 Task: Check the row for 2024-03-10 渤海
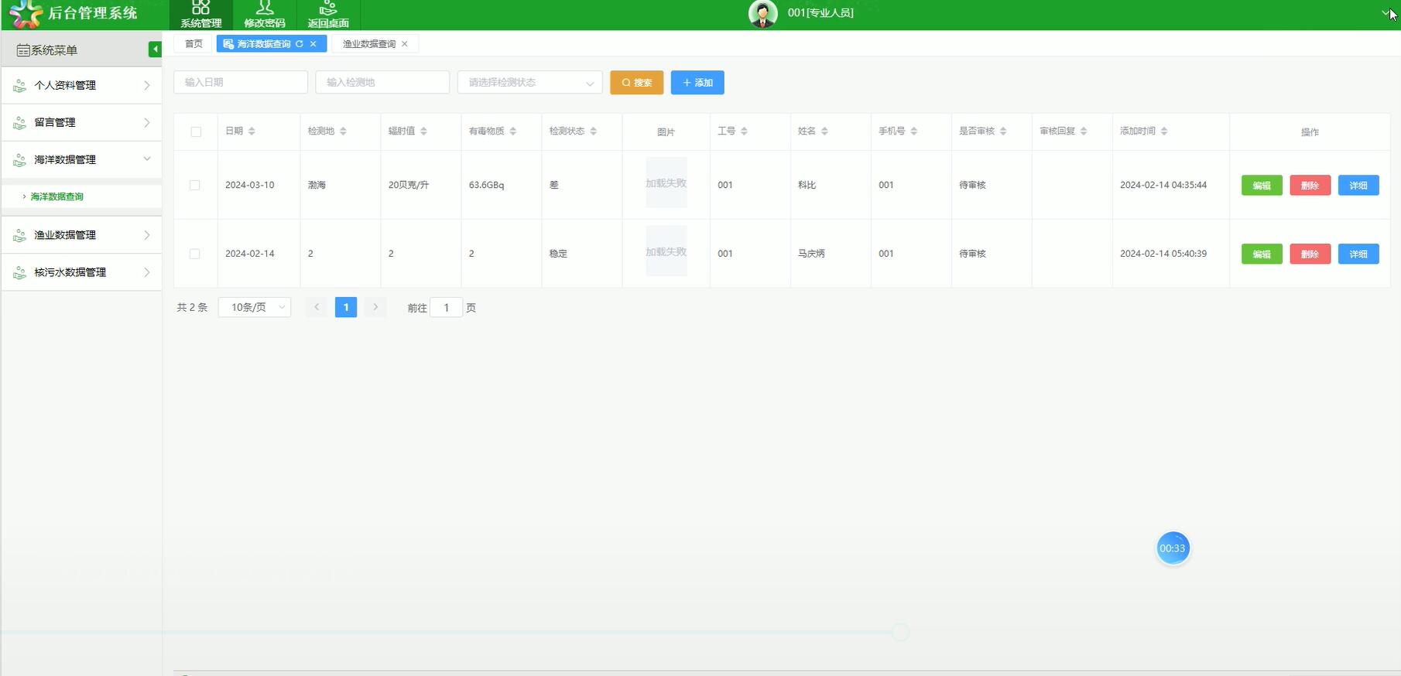(x=194, y=186)
